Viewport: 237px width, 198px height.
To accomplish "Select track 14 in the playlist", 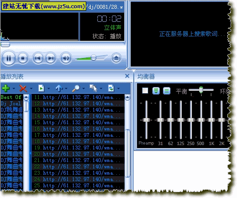I will 78,116.
